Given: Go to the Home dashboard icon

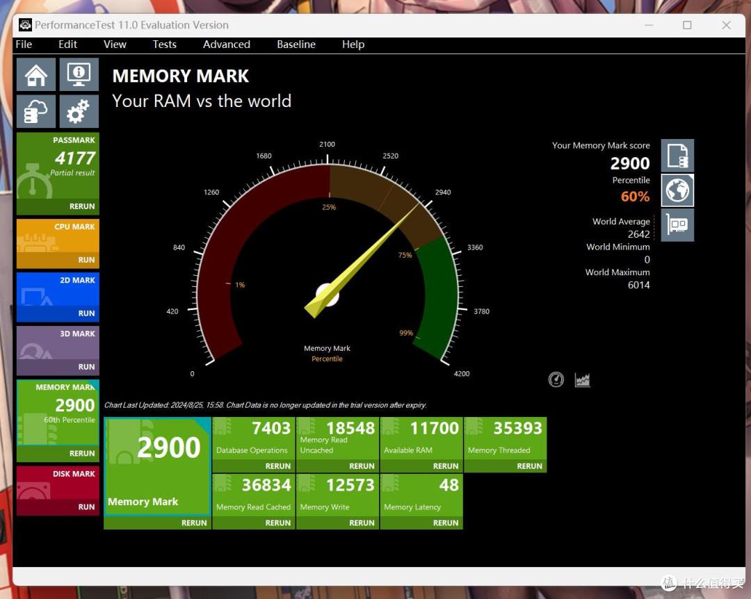Looking at the screenshot, I should point(36,74).
